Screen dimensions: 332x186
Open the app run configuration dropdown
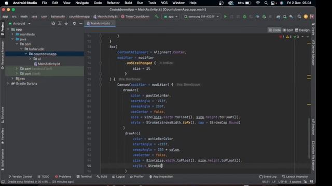pos(171,17)
